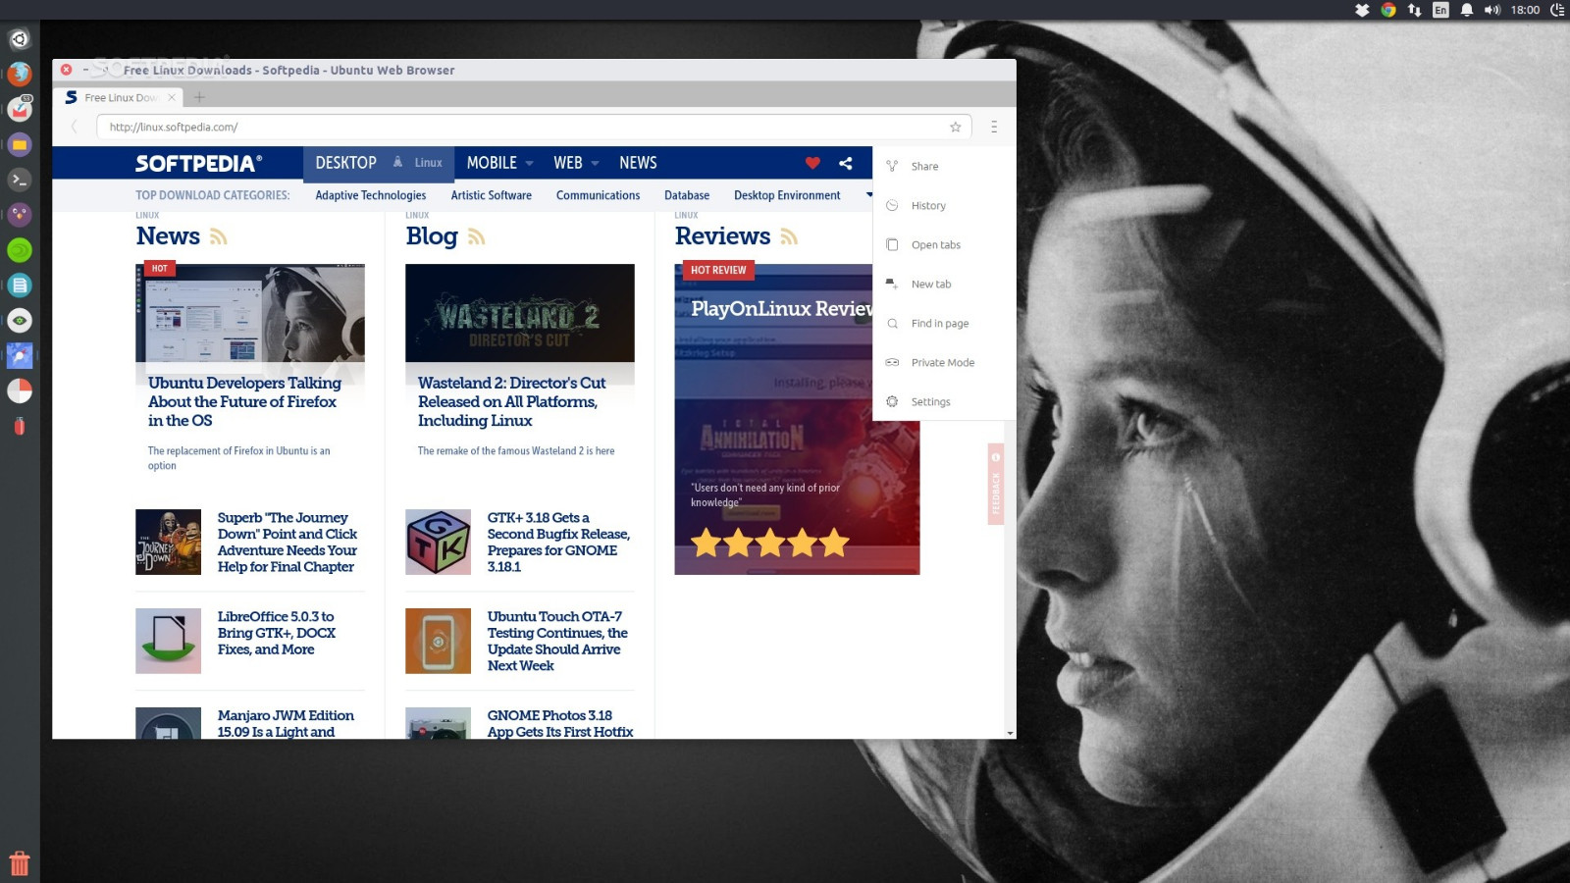Viewport: 1570px width, 883px height.
Task: Open the notifications bell indicator
Action: (x=1467, y=10)
